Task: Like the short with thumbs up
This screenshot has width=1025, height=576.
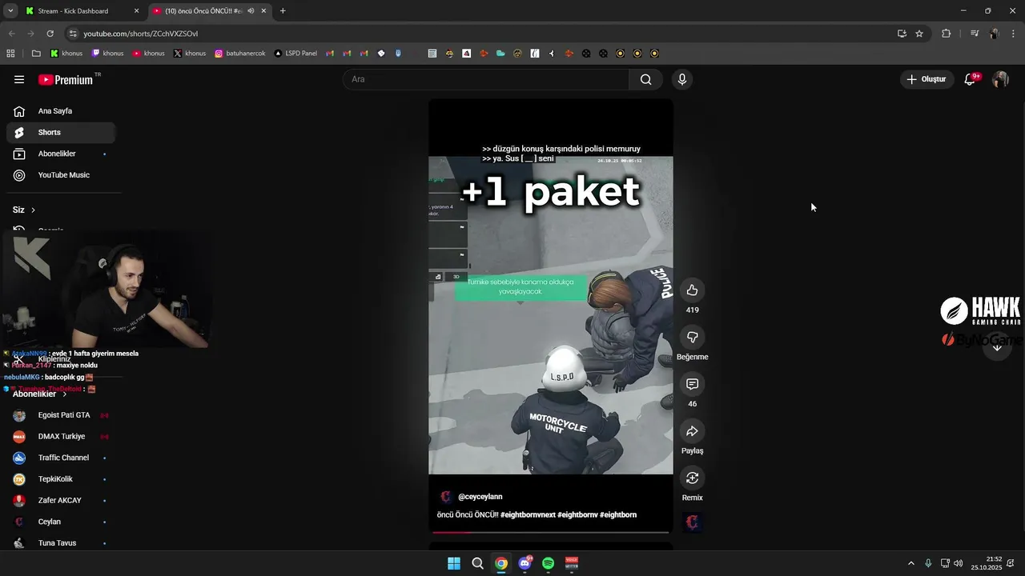Action: pyautogui.click(x=693, y=290)
